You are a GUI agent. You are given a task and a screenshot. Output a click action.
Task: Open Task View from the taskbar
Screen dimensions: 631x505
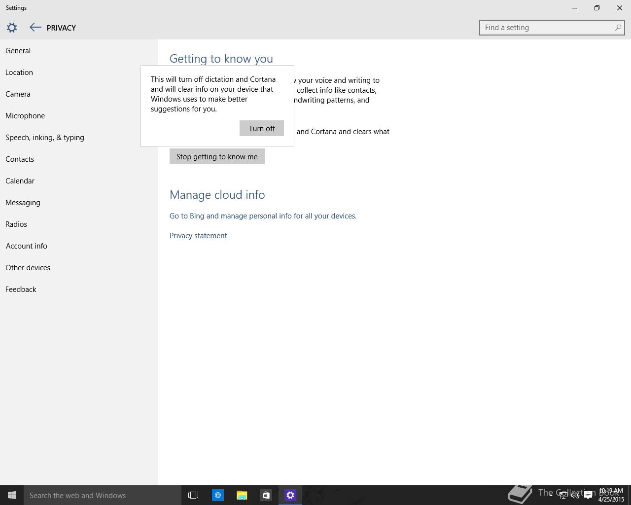coord(193,495)
